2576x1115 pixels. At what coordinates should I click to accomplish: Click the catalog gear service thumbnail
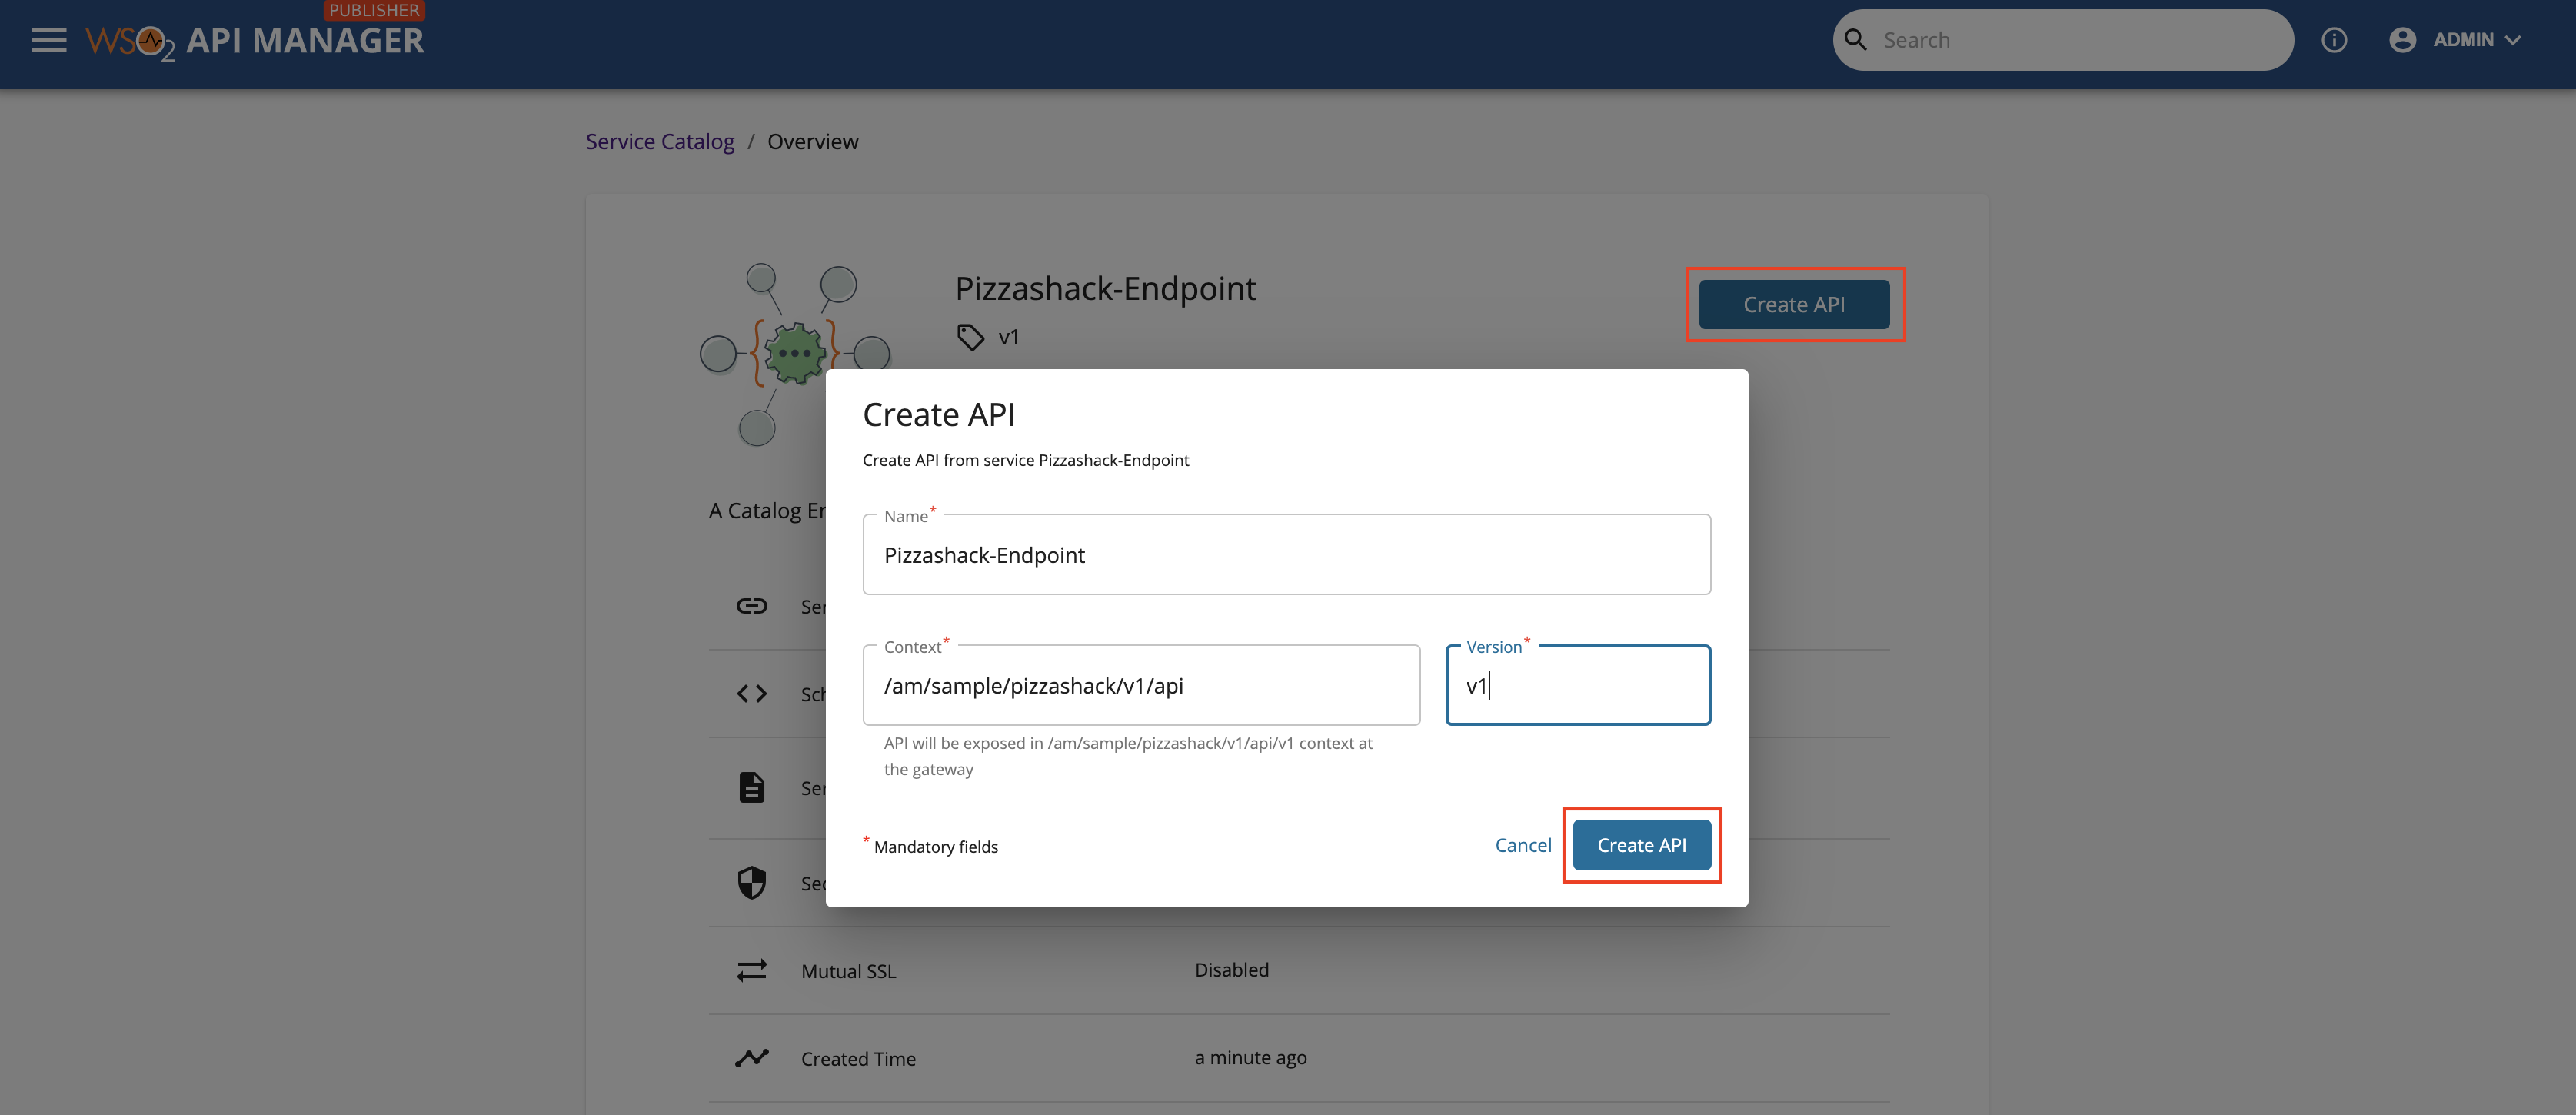click(794, 352)
